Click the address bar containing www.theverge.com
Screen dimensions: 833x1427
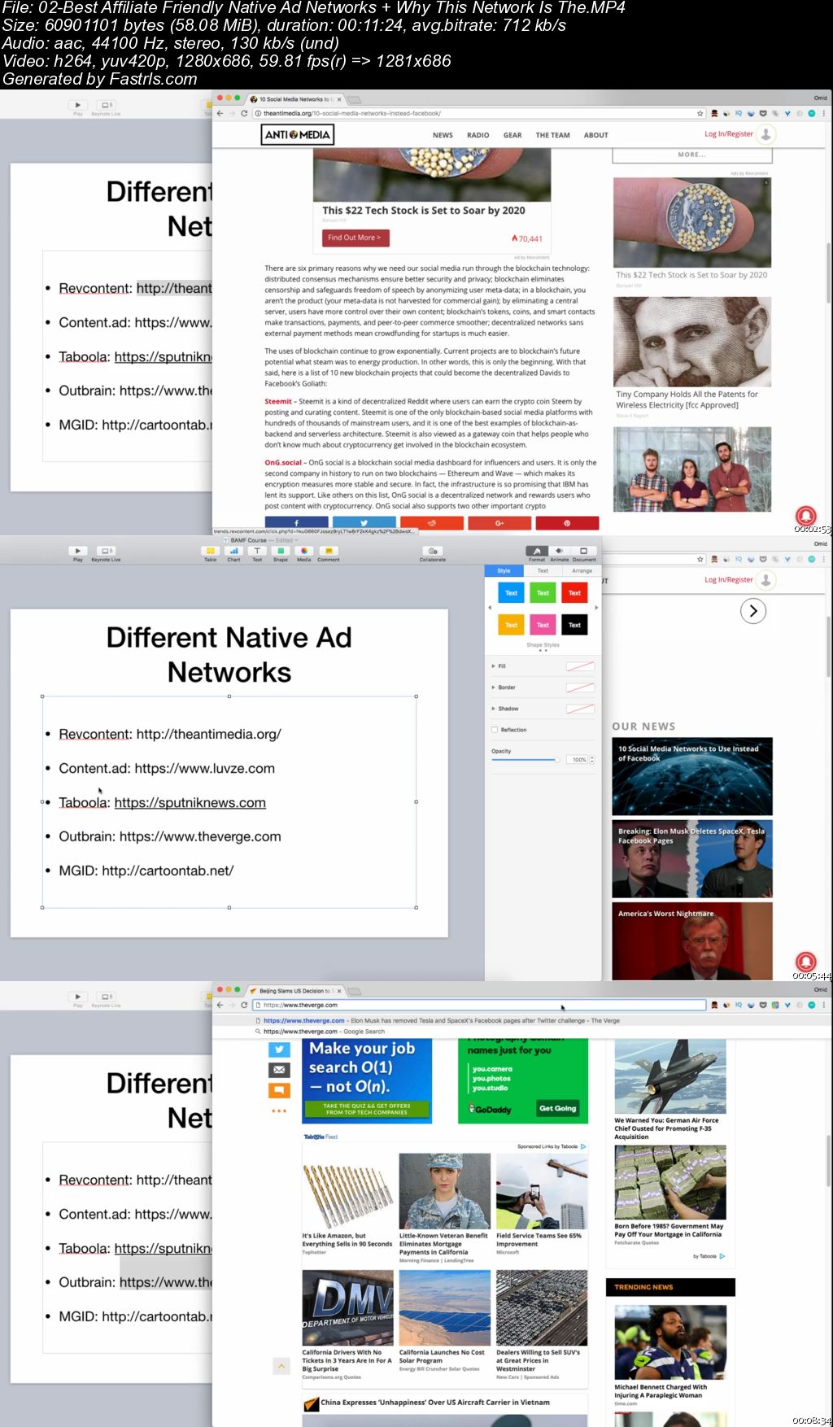click(480, 1005)
